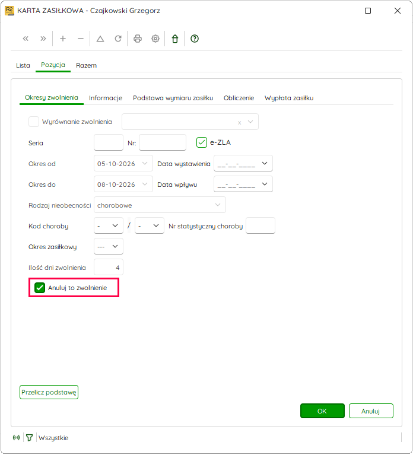Toggle the e-ZLA checkbox
Image resolution: width=413 pixels, height=455 pixels.
(x=201, y=142)
